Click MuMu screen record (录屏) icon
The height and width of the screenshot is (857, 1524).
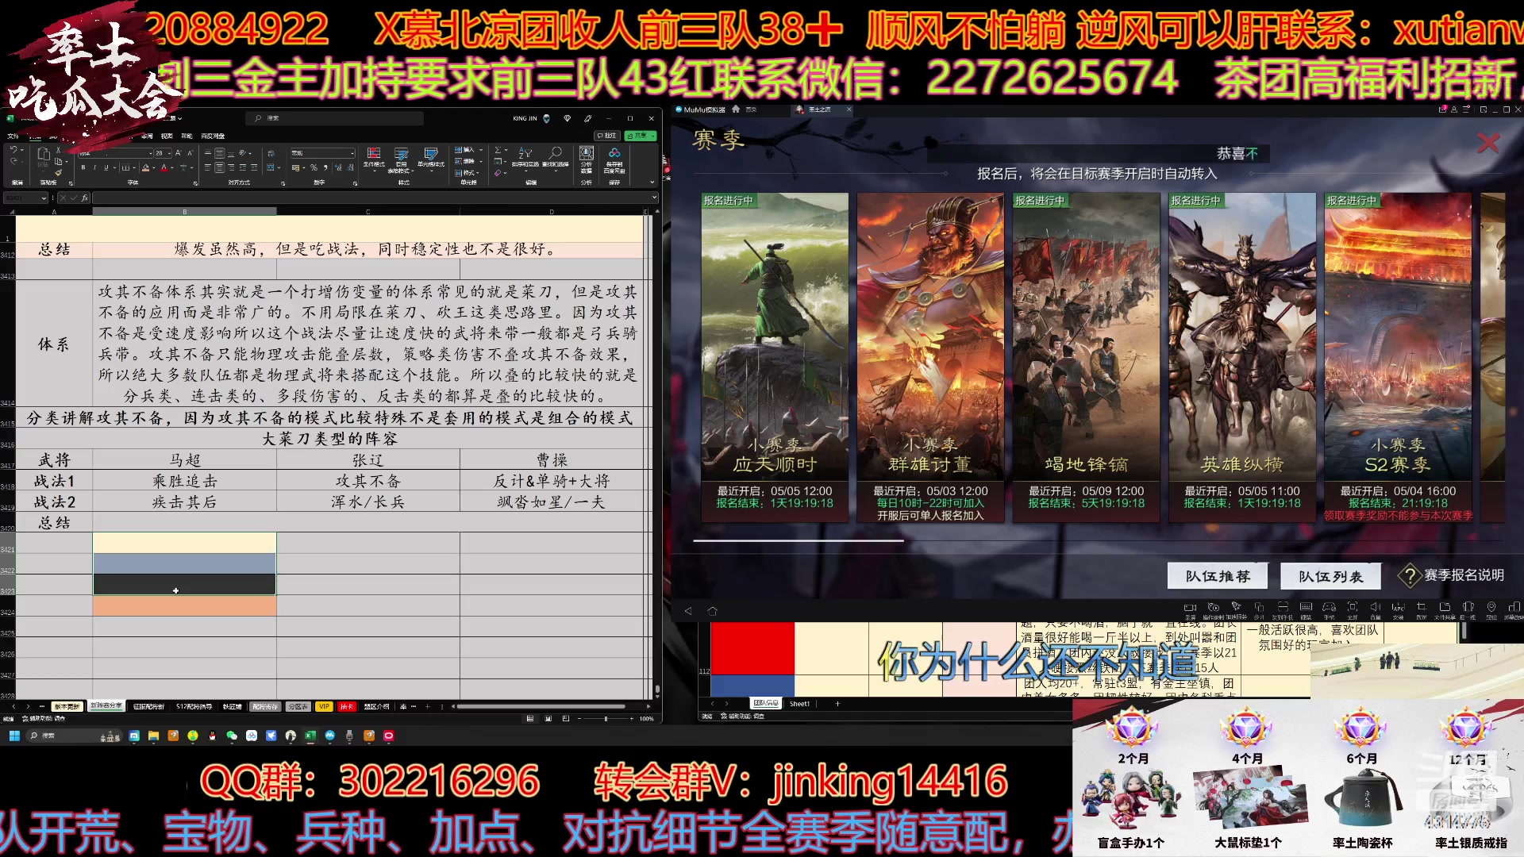(1190, 610)
